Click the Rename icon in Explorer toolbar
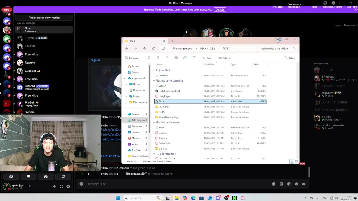The image size is (358, 201). coord(176,58)
